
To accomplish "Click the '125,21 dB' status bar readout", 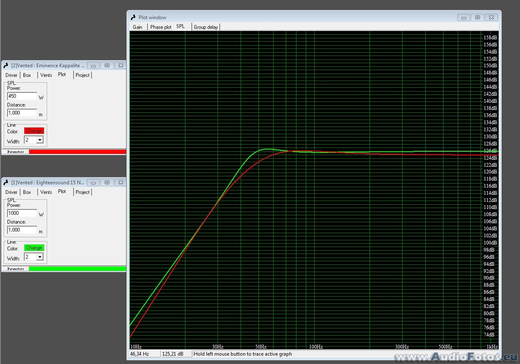I will tap(177, 354).
